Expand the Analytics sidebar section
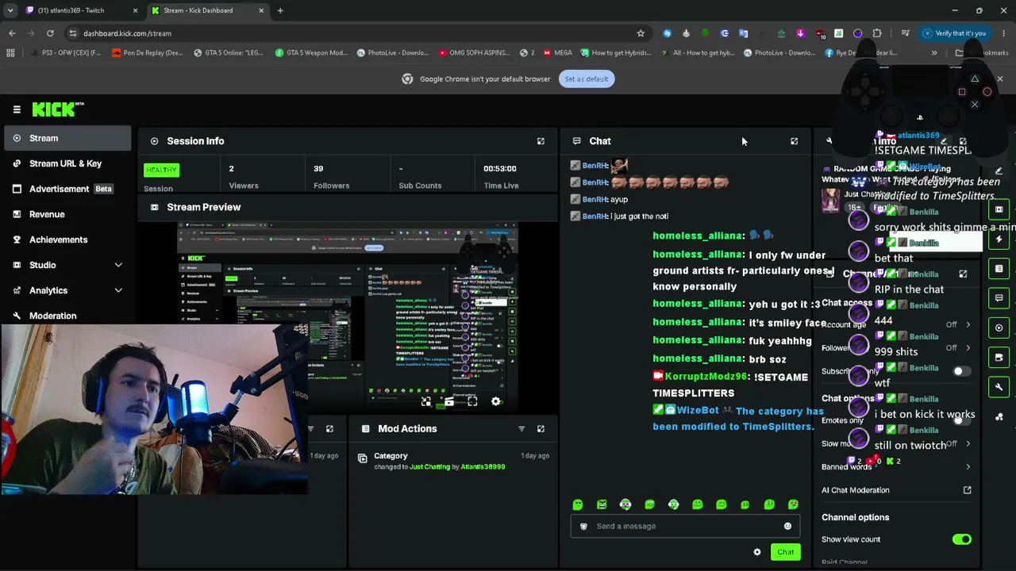This screenshot has width=1016, height=571. [118, 290]
